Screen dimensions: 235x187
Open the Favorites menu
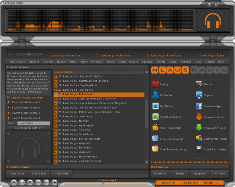pos(48,62)
